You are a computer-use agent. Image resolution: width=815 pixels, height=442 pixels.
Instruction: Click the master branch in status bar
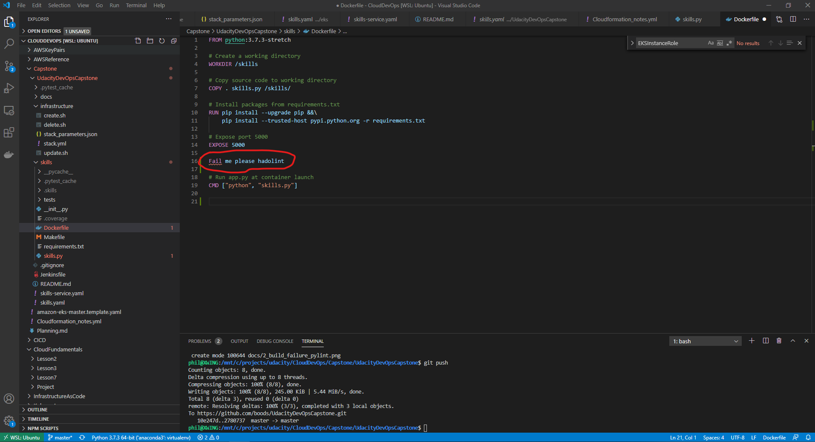coord(60,437)
